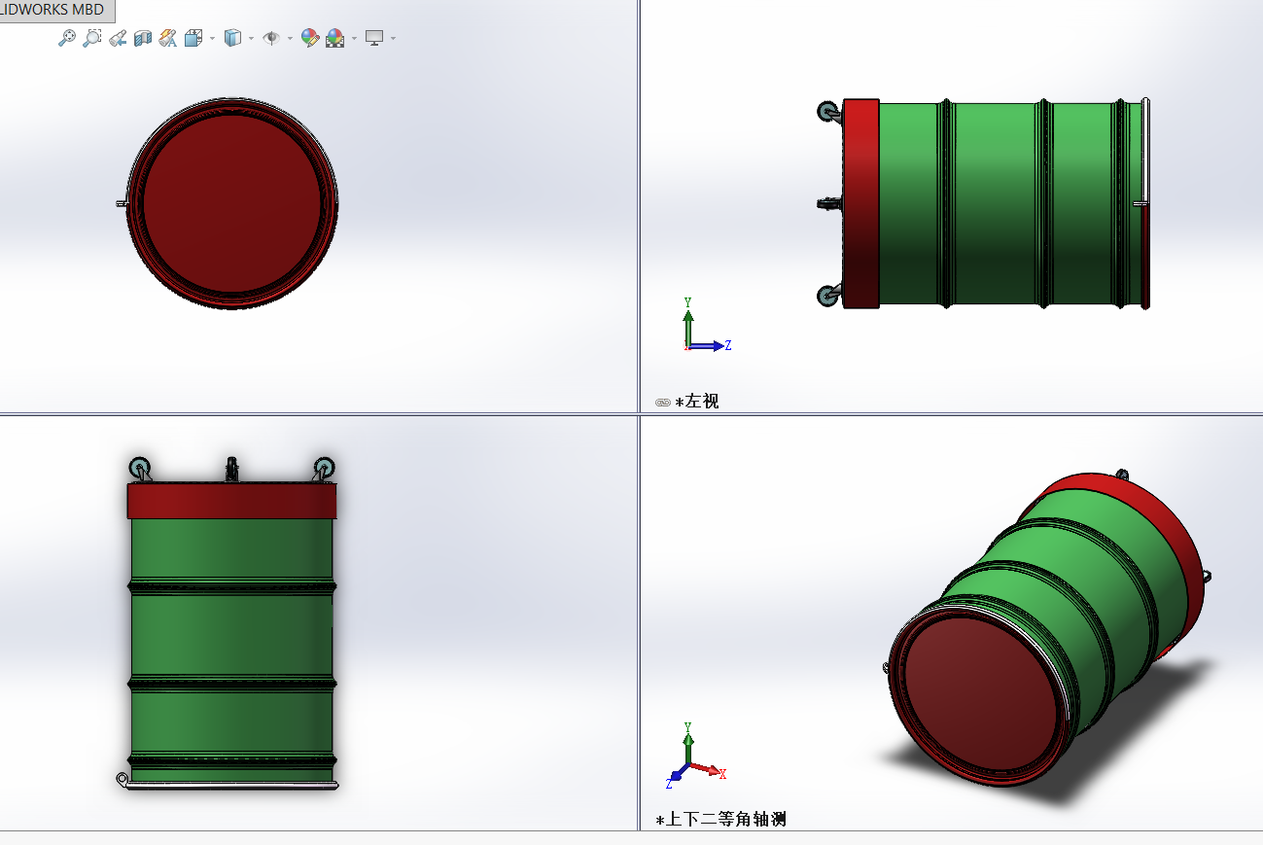The image size is (1263, 845).
Task: Toggle the Hide/Show Items eye icon
Action: pos(271,38)
